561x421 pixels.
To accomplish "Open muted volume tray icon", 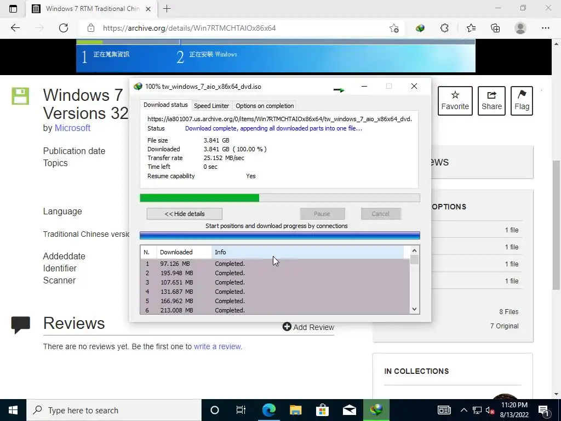I will (490, 410).
